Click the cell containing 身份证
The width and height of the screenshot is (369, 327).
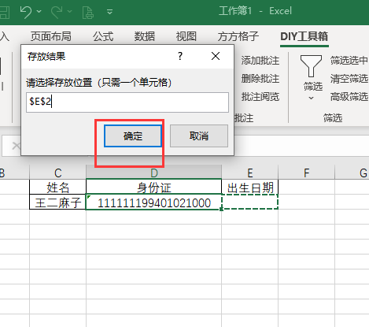click(x=154, y=187)
